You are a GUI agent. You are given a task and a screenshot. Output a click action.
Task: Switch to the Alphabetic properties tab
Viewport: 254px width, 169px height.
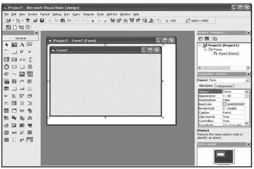206,86
